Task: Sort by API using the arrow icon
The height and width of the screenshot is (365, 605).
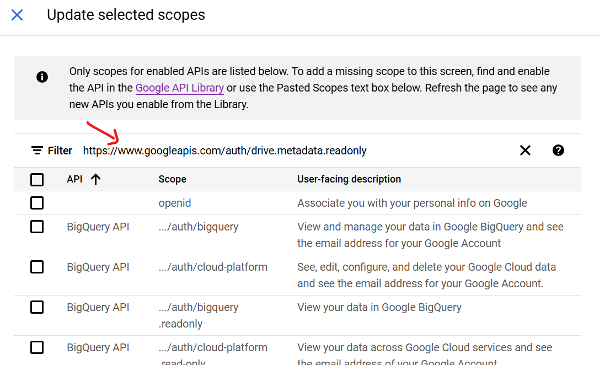Action: coord(96,179)
